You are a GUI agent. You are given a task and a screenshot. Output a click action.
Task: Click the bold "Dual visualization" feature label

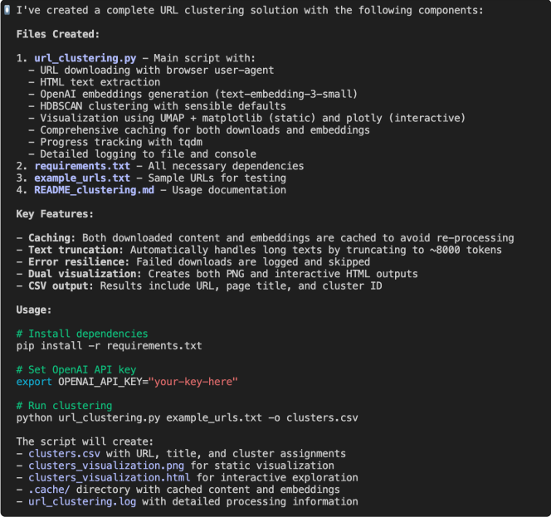coord(81,274)
